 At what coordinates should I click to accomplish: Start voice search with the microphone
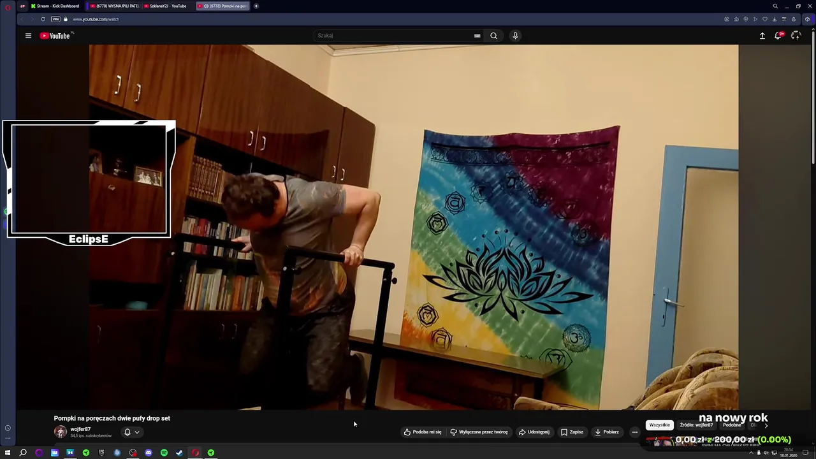click(515, 36)
